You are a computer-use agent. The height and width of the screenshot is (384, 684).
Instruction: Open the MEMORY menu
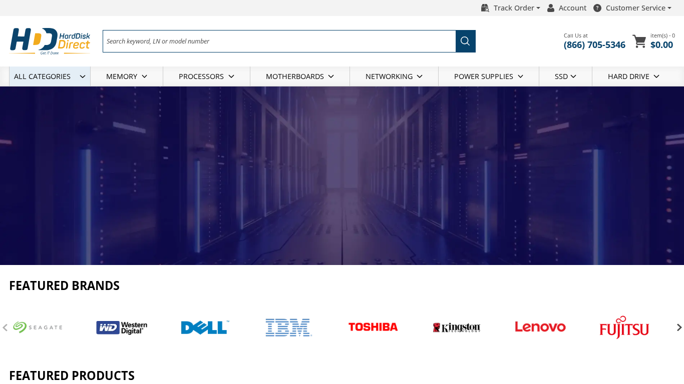[x=126, y=76]
